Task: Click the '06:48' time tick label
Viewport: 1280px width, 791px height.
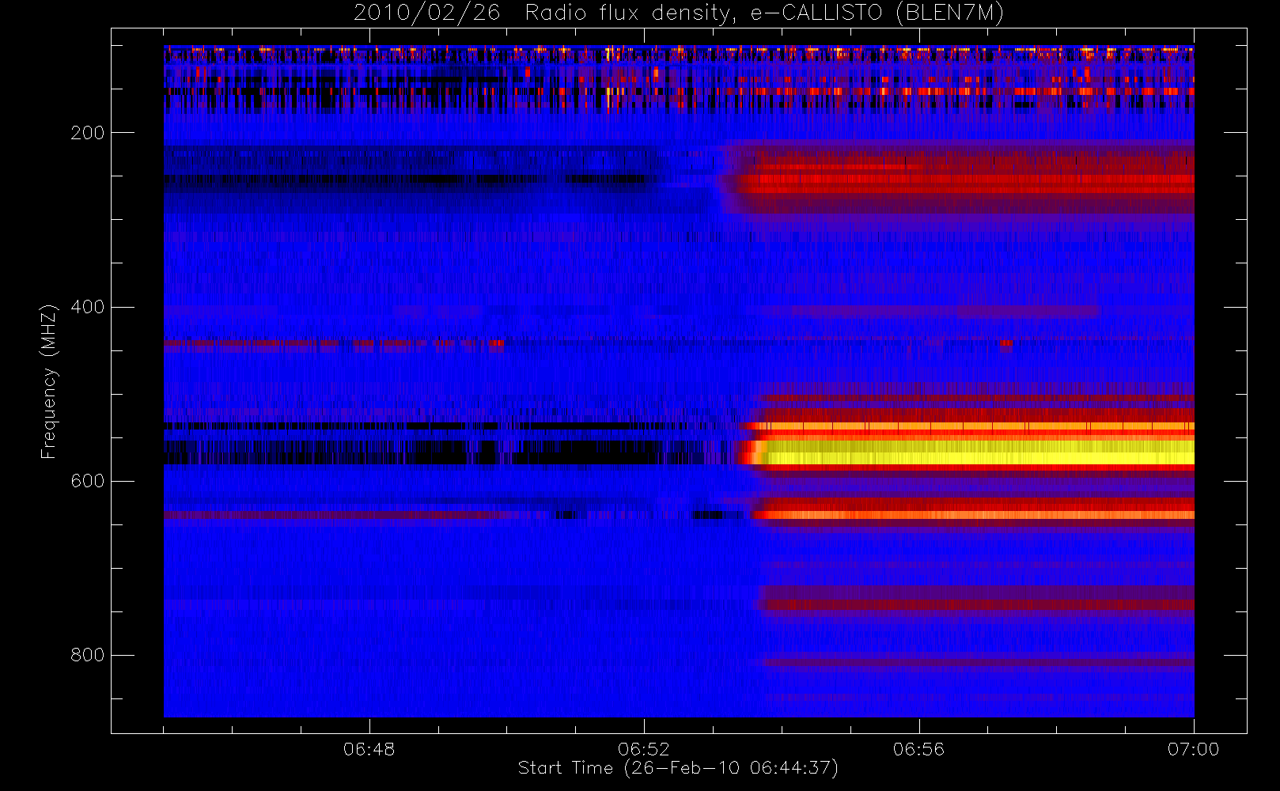Action: coord(369,749)
